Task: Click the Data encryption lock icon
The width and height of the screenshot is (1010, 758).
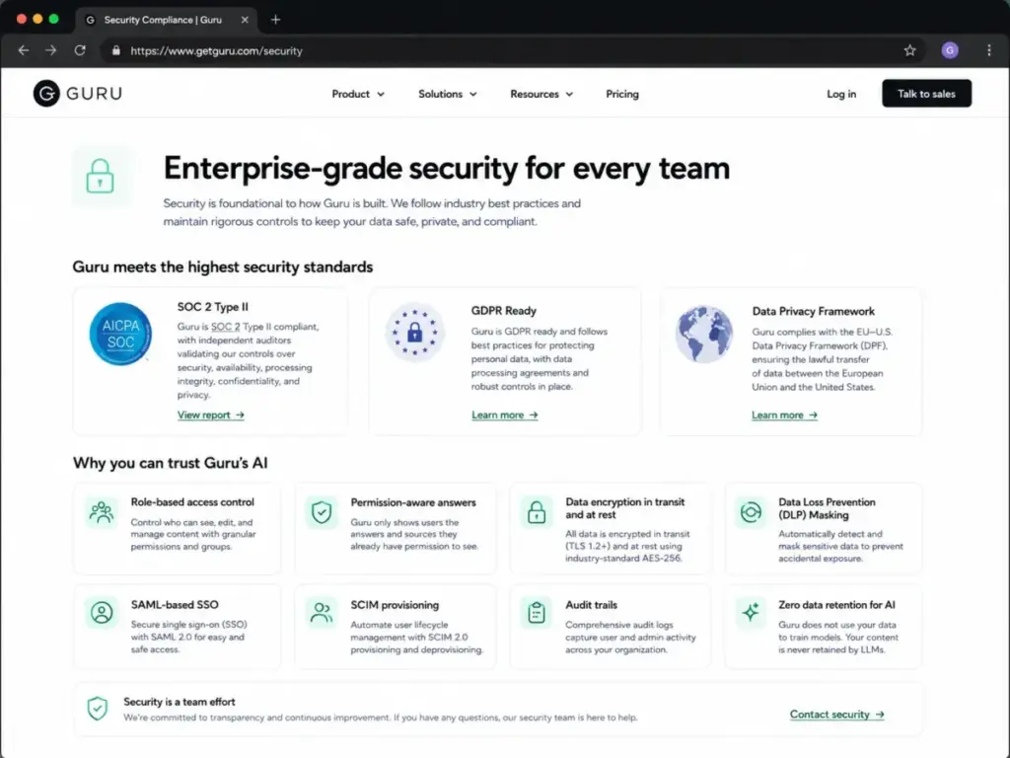Action: coord(537,512)
